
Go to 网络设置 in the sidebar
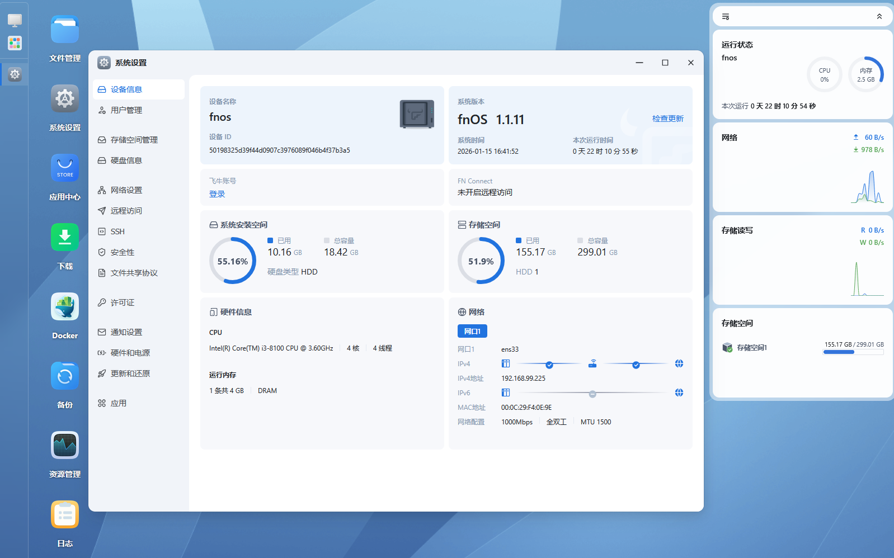coord(126,190)
